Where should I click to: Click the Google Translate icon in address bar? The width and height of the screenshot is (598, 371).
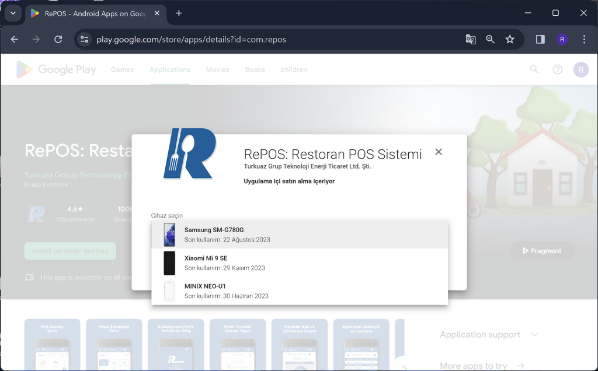coord(471,39)
